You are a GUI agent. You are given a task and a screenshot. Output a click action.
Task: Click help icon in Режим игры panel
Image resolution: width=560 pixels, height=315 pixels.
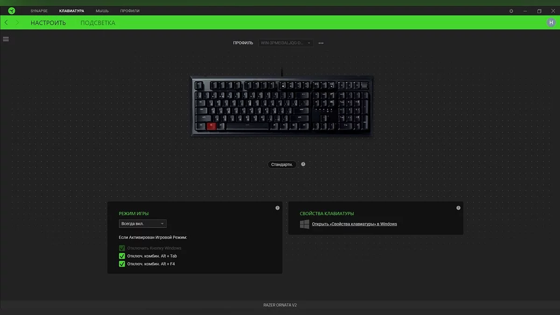click(x=277, y=208)
